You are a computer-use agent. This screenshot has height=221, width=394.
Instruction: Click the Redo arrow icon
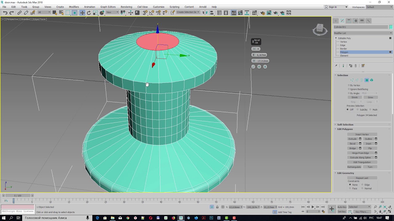[x=12, y=13]
